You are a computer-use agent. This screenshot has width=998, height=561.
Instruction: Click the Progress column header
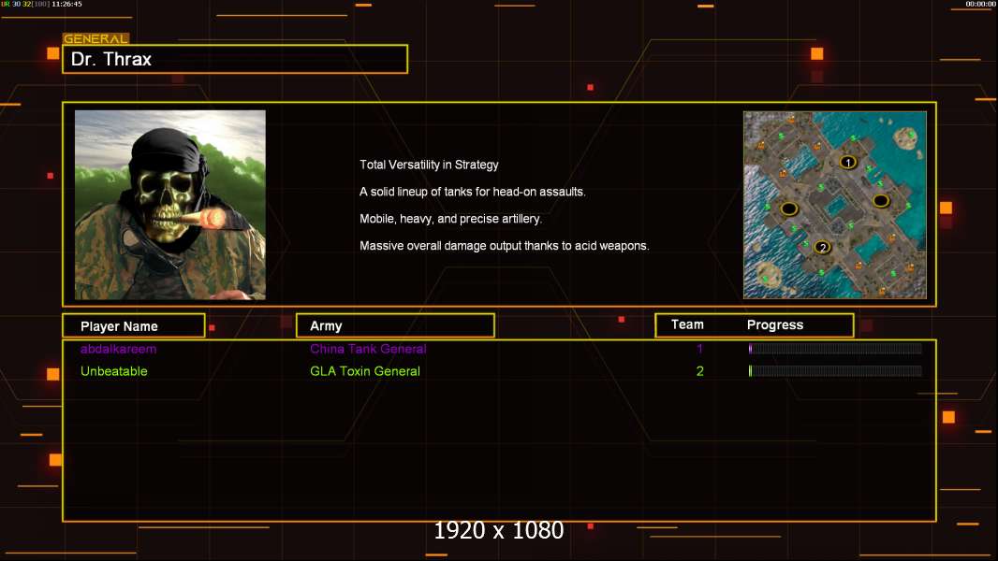(774, 325)
